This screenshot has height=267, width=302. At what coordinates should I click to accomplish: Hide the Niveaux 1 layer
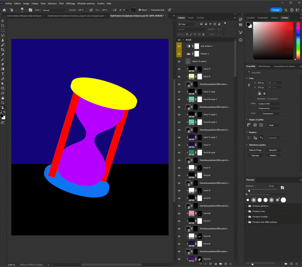point(179,54)
